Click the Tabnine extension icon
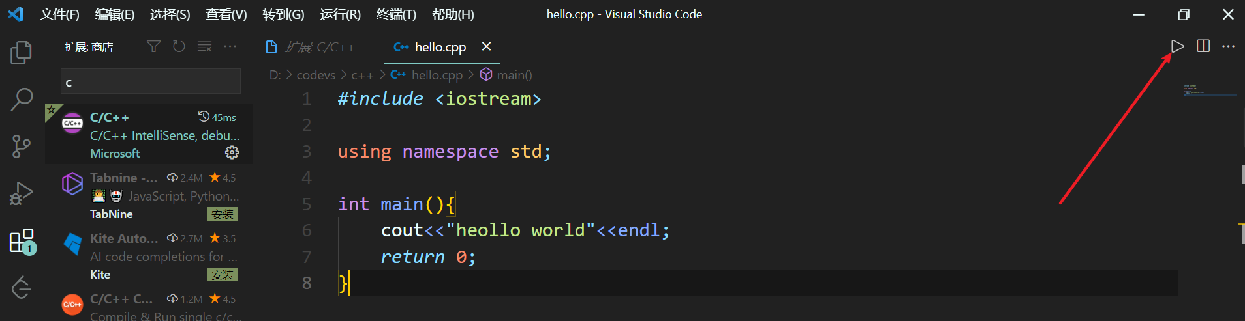Image resolution: width=1245 pixels, height=321 pixels. point(72,184)
